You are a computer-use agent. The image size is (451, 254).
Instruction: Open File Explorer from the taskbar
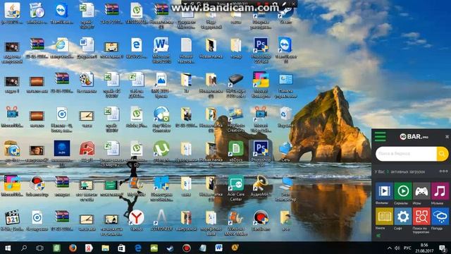pyautogui.click(x=105, y=248)
